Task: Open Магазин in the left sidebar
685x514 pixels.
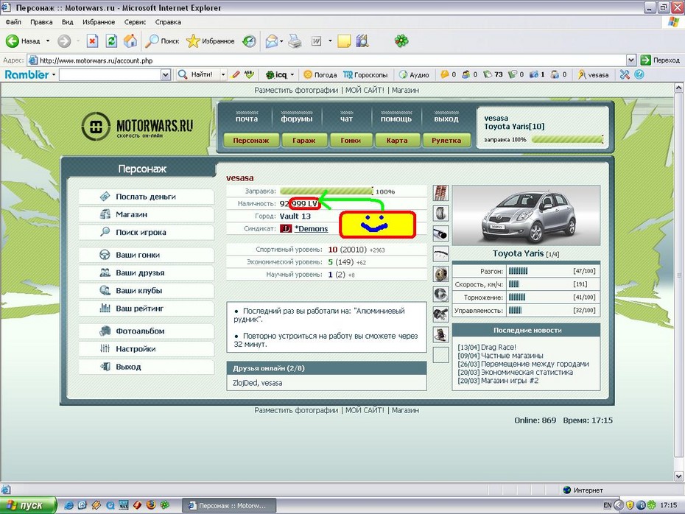Action: (146, 214)
